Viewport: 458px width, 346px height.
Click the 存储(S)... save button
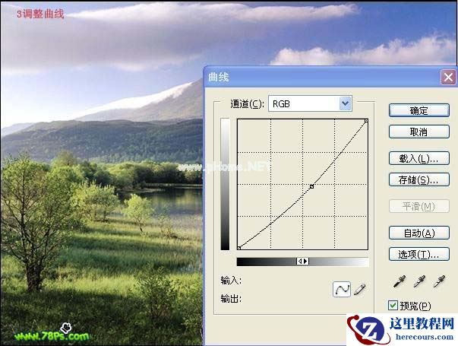coord(419,180)
